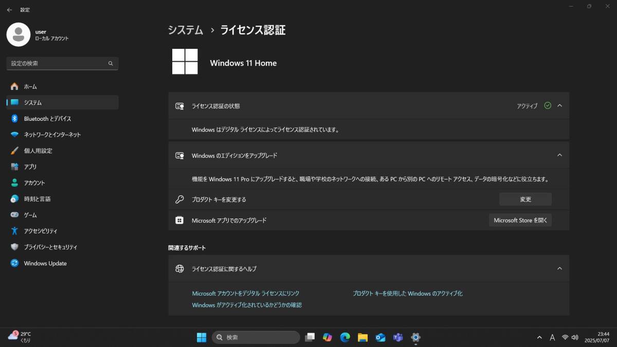Open Task View on the taskbar
This screenshot has width=617, height=347.
(310, 337)
